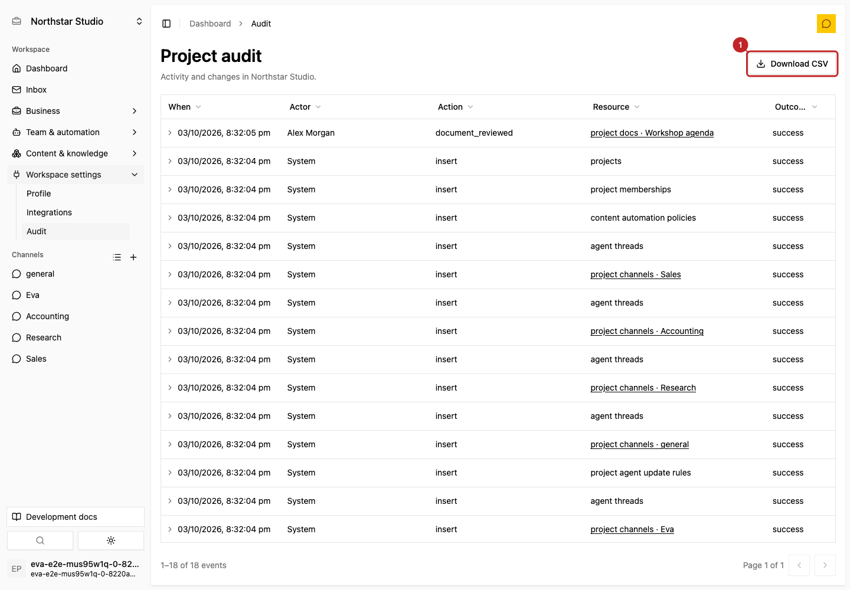Open the Accounting channel
Image resolution: width=850 pixels, height=590 pixels.
pos(76,316)
